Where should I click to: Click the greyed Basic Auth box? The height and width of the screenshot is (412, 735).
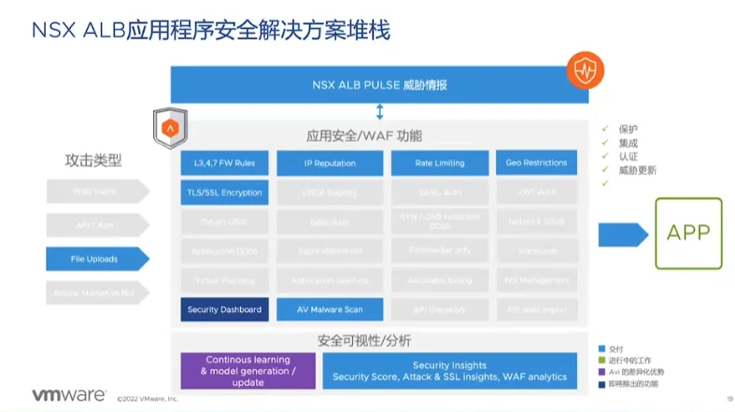330,221
